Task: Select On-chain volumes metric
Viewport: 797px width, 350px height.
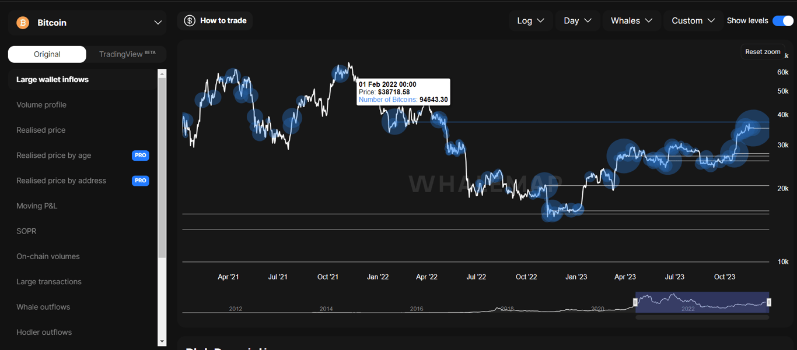Action: click(48, 256)
